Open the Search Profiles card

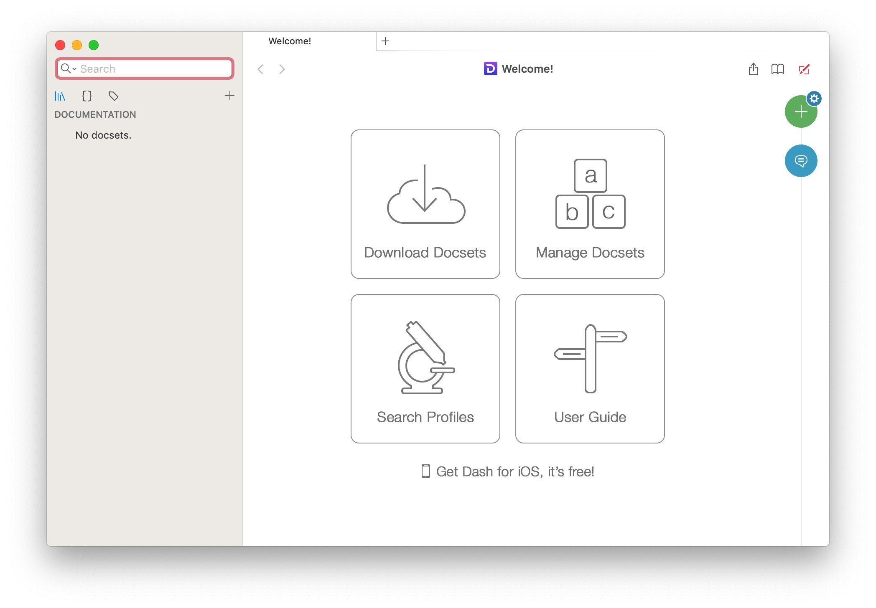(x=425, y=369)
